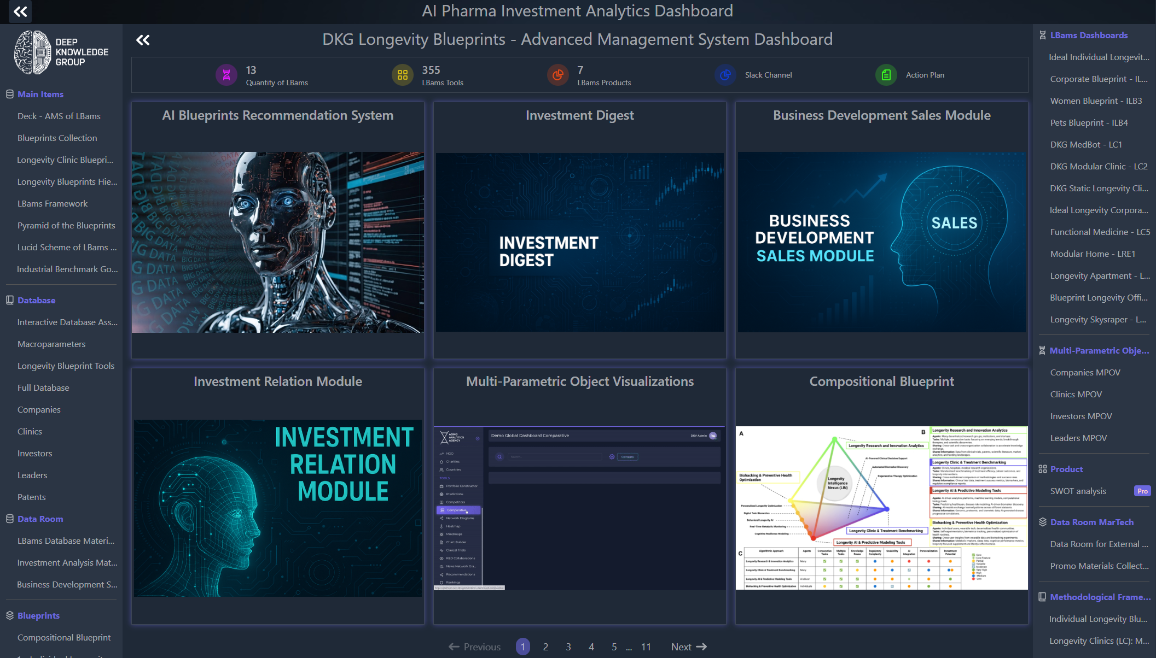
Task: Open the Compositional Blueprint diagram thumbnail
Action: click(881, 508)
